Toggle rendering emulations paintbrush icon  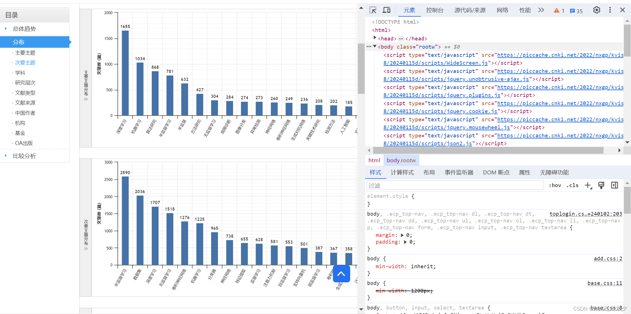pos(601,185)
